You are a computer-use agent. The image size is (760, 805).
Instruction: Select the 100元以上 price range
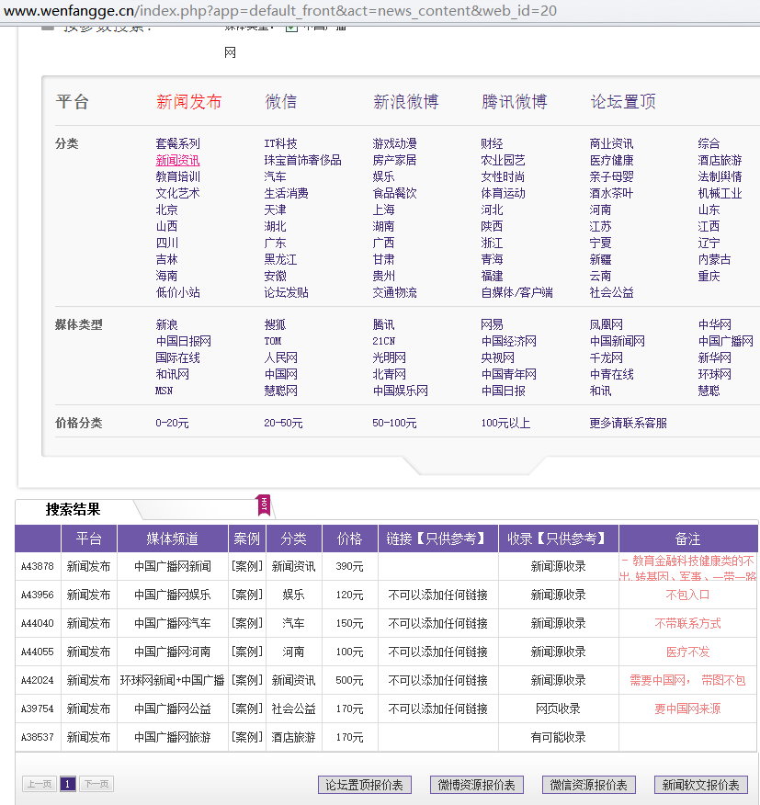tap(505, 423)
